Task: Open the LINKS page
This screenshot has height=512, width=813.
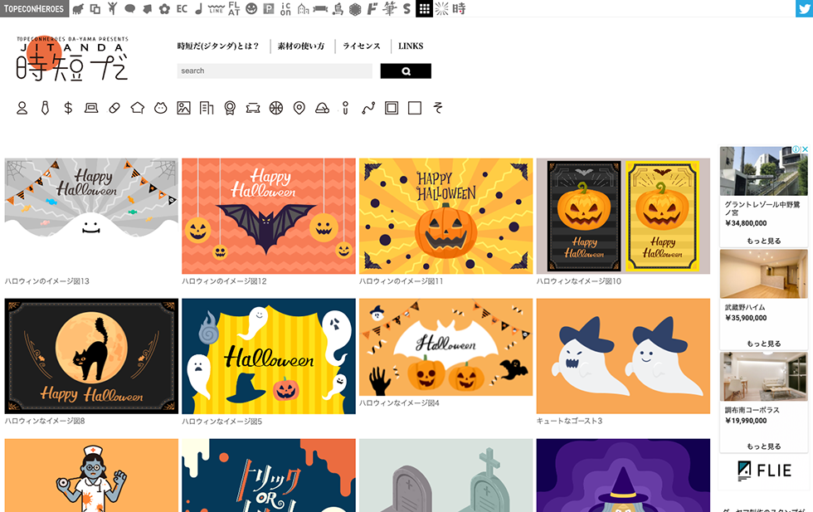Action: coord(411,46)
